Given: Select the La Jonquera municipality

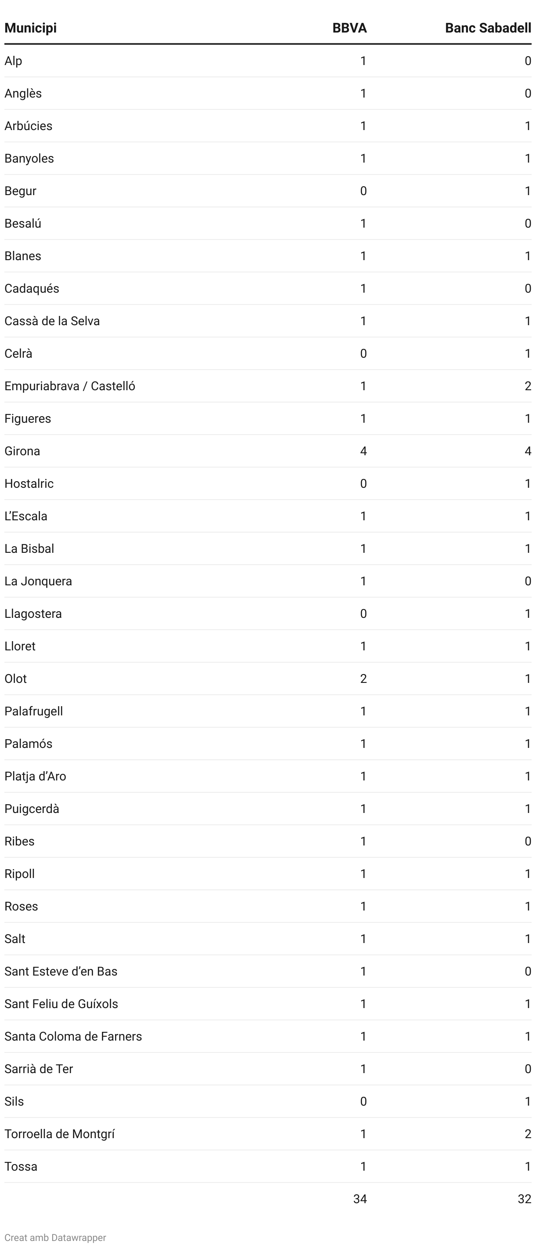Looking at the screenshot, I should point(38,581).
